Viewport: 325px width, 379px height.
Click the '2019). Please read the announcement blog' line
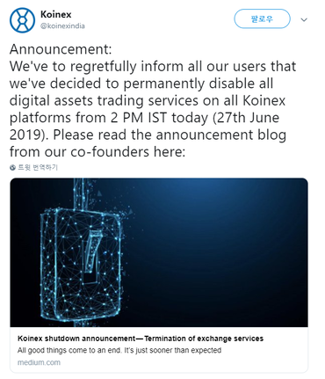[x=148, y=135]
